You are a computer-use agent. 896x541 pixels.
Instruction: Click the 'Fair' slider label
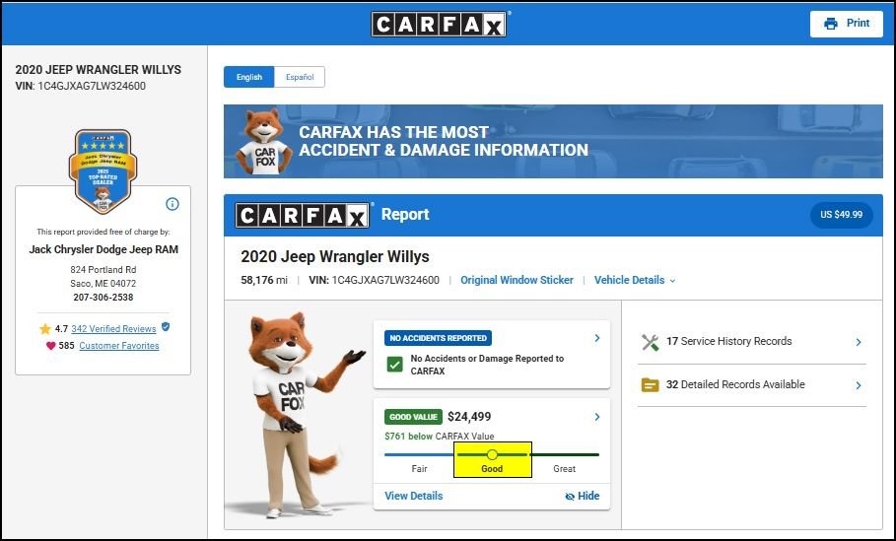point(420,468)
